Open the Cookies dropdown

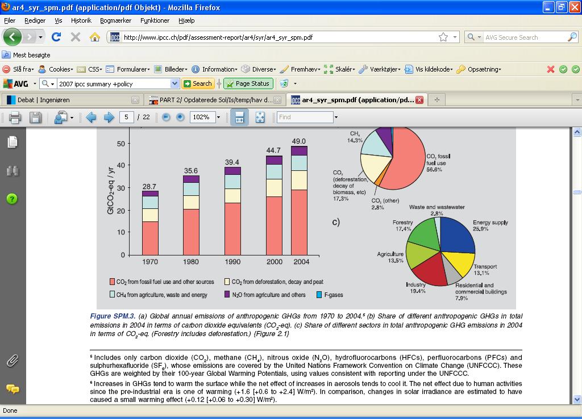pos(56,69)
